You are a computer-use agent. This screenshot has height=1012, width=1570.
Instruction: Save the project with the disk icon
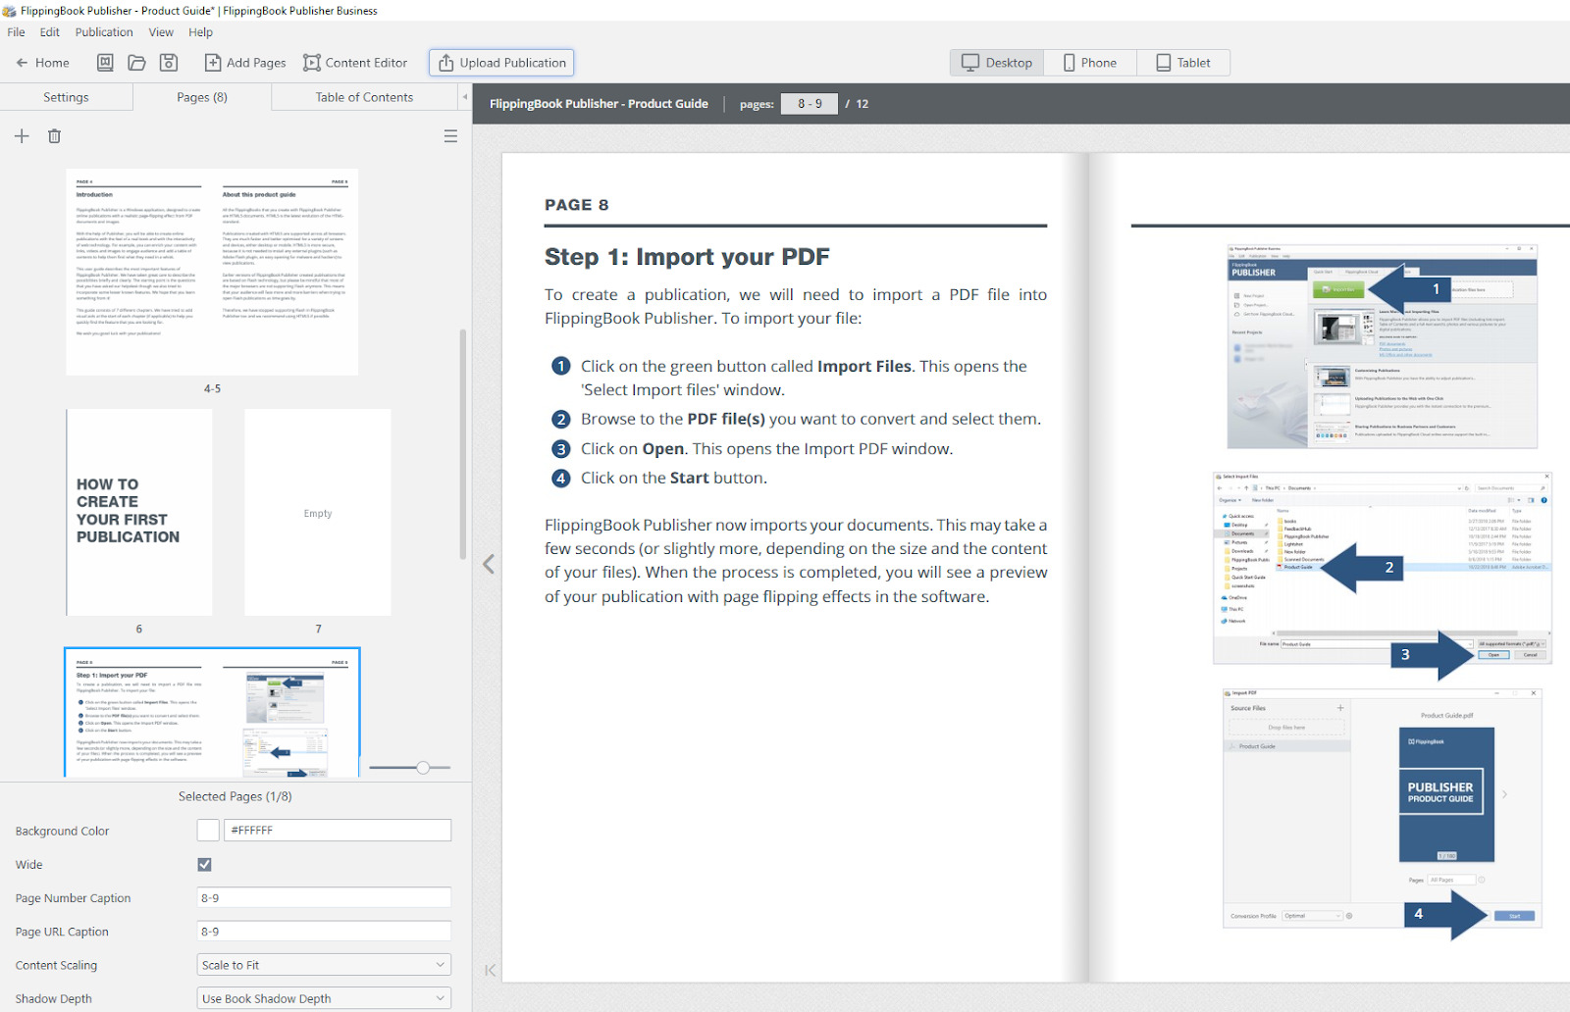coord(169,63)
